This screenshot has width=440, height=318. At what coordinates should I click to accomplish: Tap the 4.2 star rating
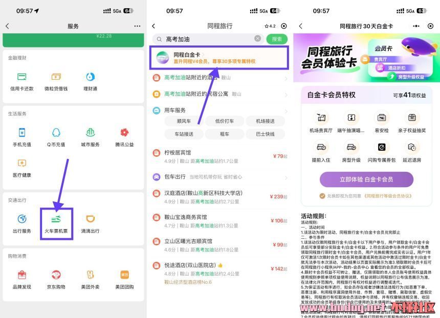click(x=270, y=26)
